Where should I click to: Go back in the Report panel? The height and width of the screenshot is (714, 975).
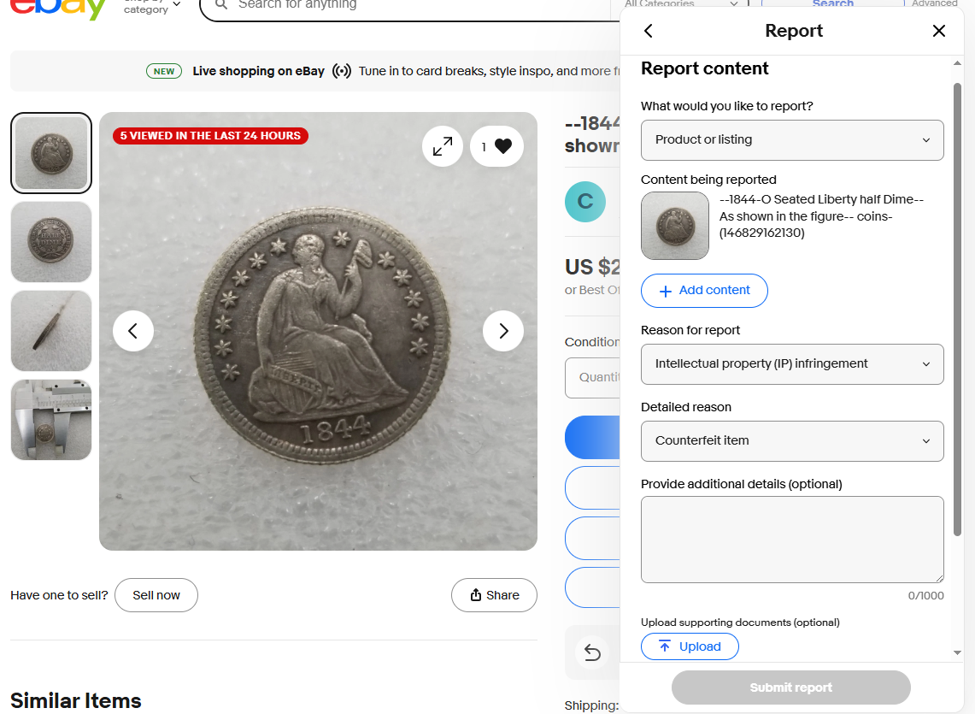pos(648,31)
